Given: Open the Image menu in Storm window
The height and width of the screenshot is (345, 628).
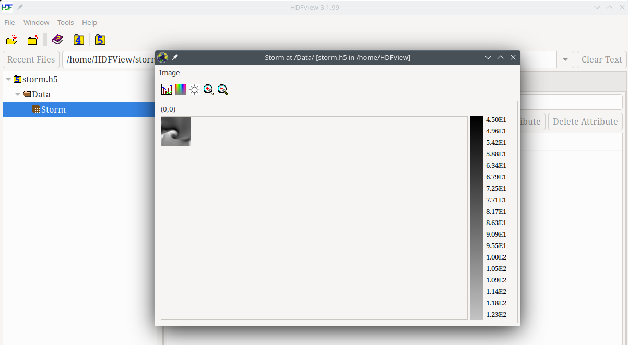Looking at the screenshot, I should (169, 72).
